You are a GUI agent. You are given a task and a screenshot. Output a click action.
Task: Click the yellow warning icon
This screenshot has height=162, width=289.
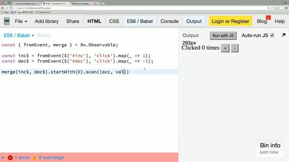pos(34,158)
